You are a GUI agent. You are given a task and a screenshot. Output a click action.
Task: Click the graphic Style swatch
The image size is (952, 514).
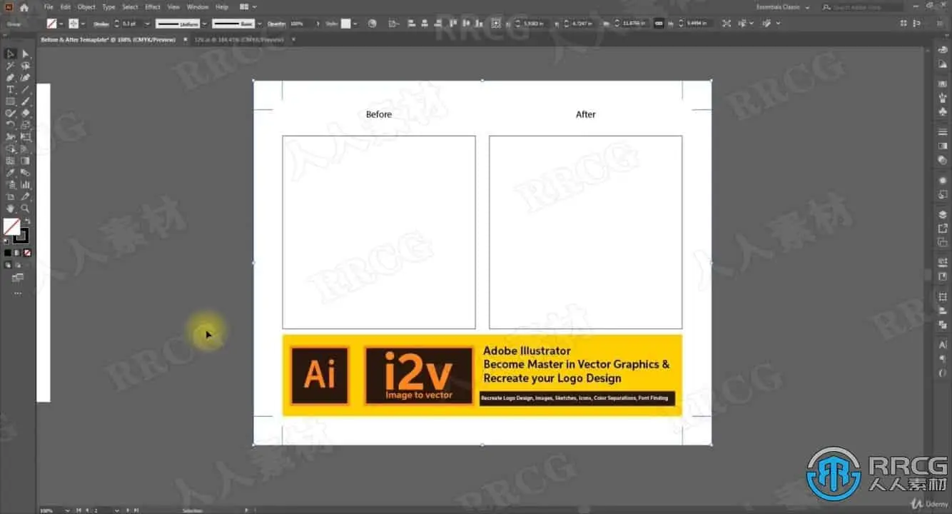tap(346, 24)
